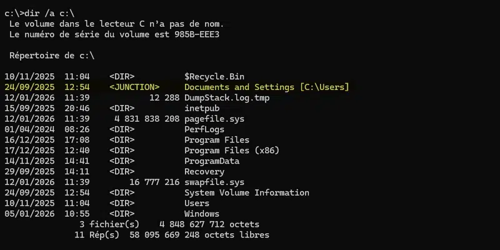Click the inetpub directory name
Image resolution: width=500 pixels, height=250 pixels.
pos(201,108)
